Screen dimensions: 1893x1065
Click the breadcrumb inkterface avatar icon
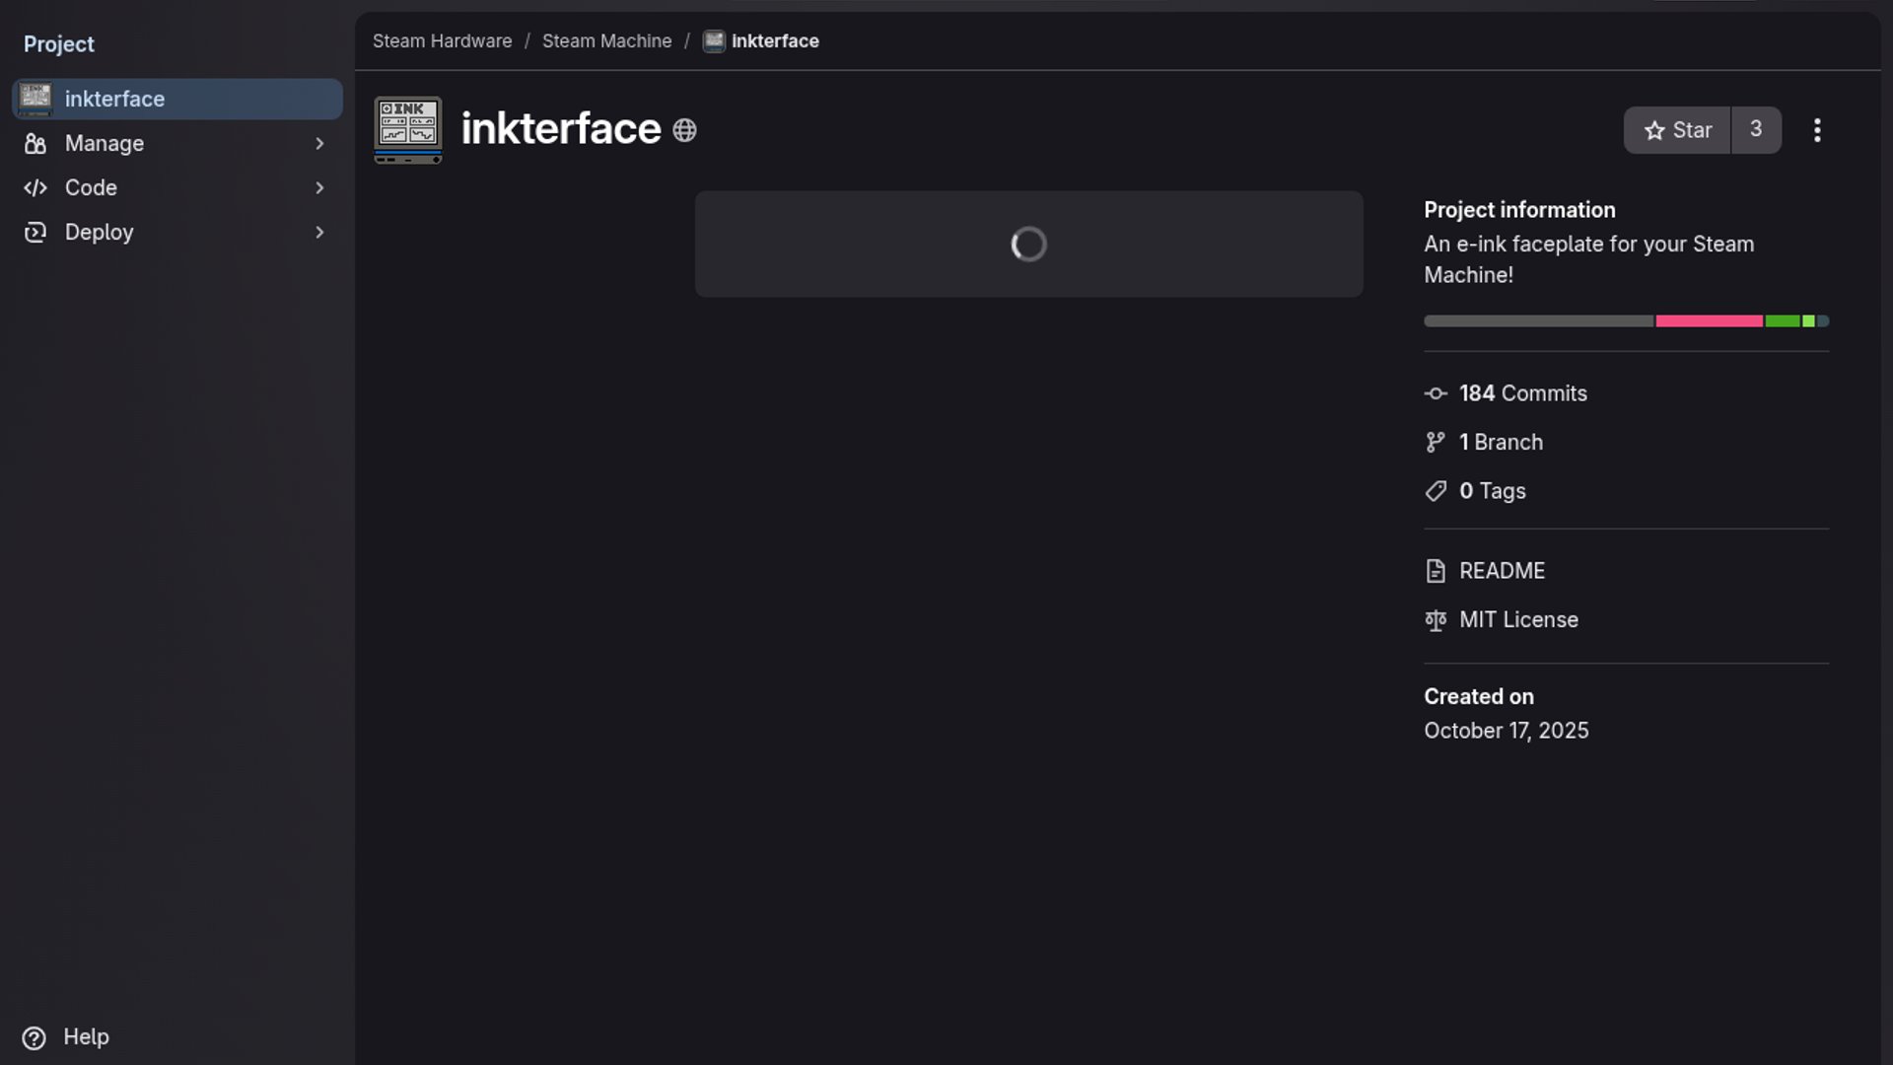click(x=714, y=41)
